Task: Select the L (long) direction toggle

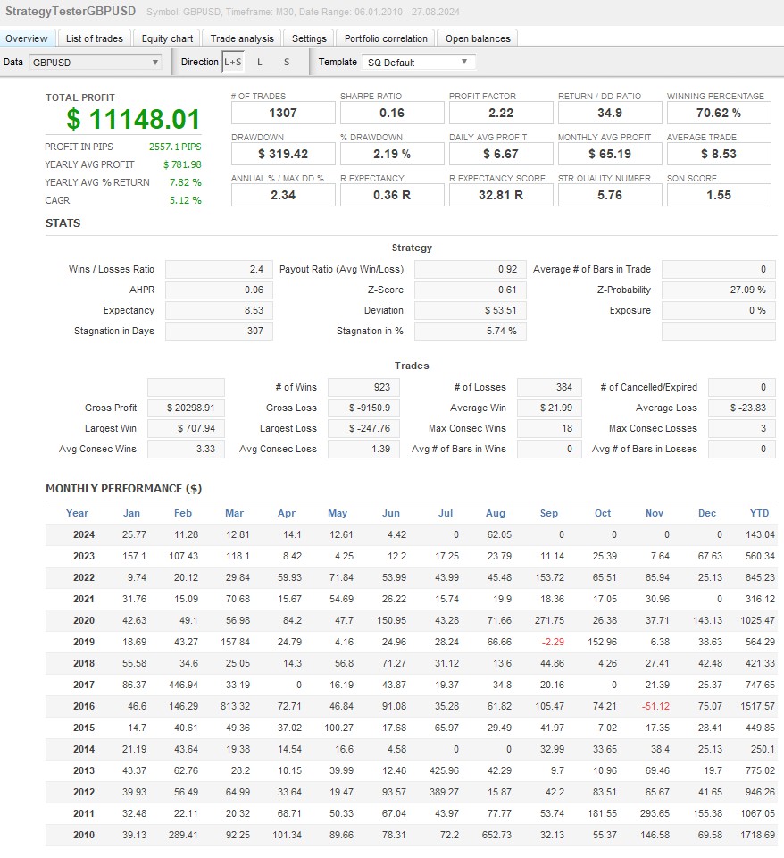Action: 260,62
